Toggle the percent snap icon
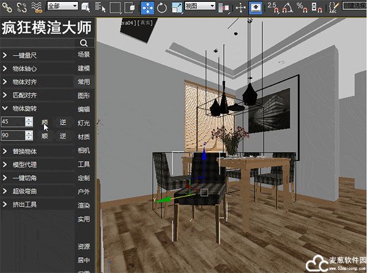 (x=302, y=7)
